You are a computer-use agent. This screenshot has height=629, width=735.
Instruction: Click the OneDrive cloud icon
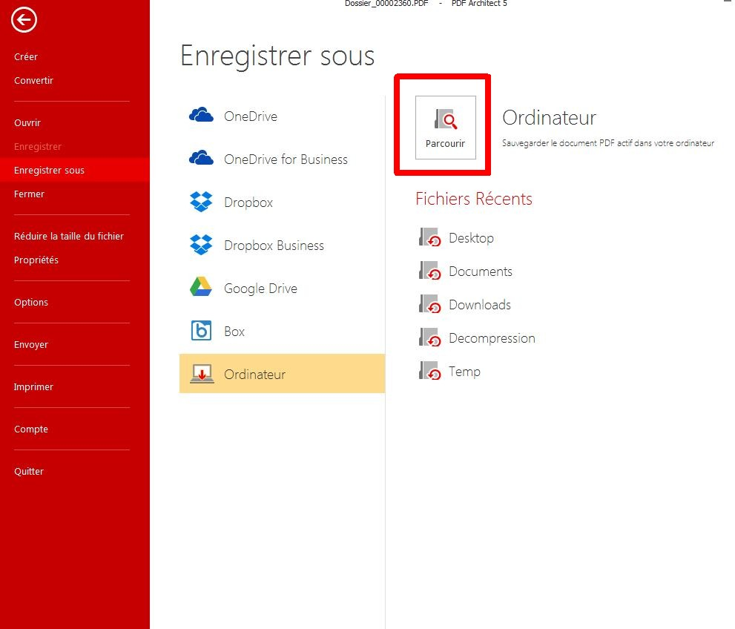pos(201,114)
